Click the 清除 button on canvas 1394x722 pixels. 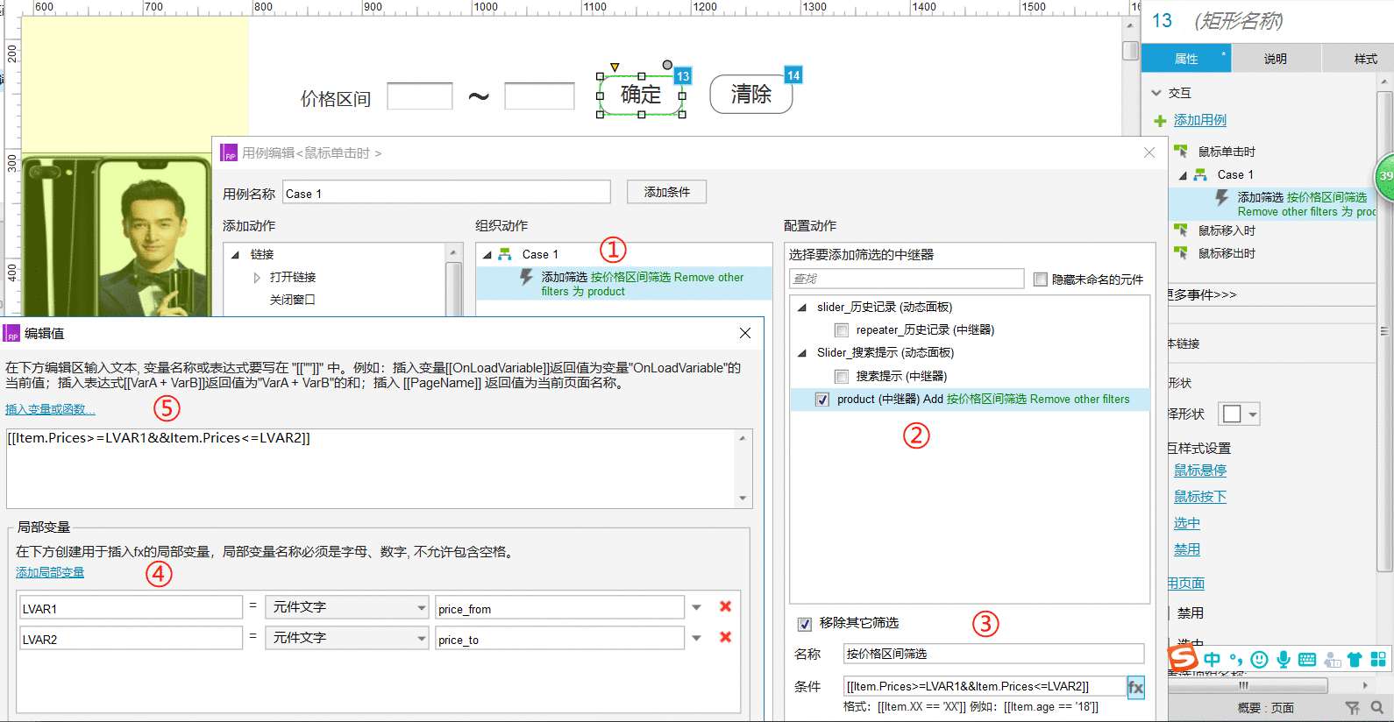point(750,94)
